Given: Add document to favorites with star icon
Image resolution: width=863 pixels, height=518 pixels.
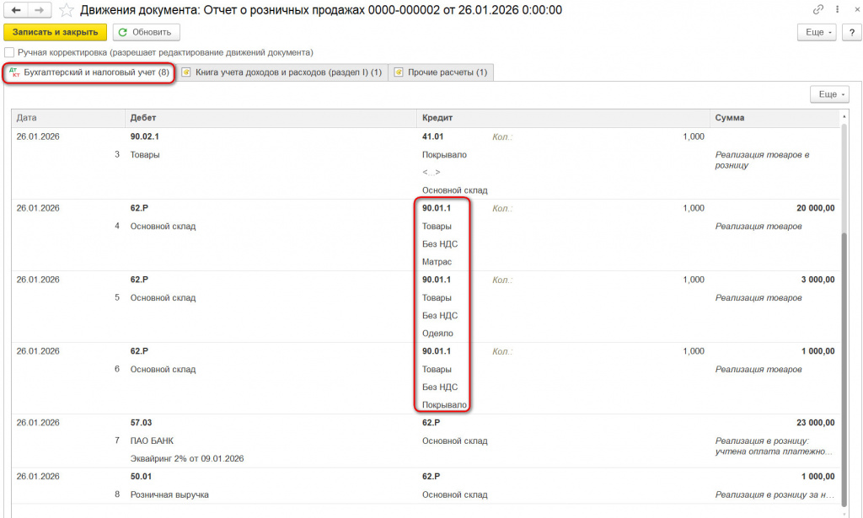Looking at the screenshot, I should pos(66,10).
